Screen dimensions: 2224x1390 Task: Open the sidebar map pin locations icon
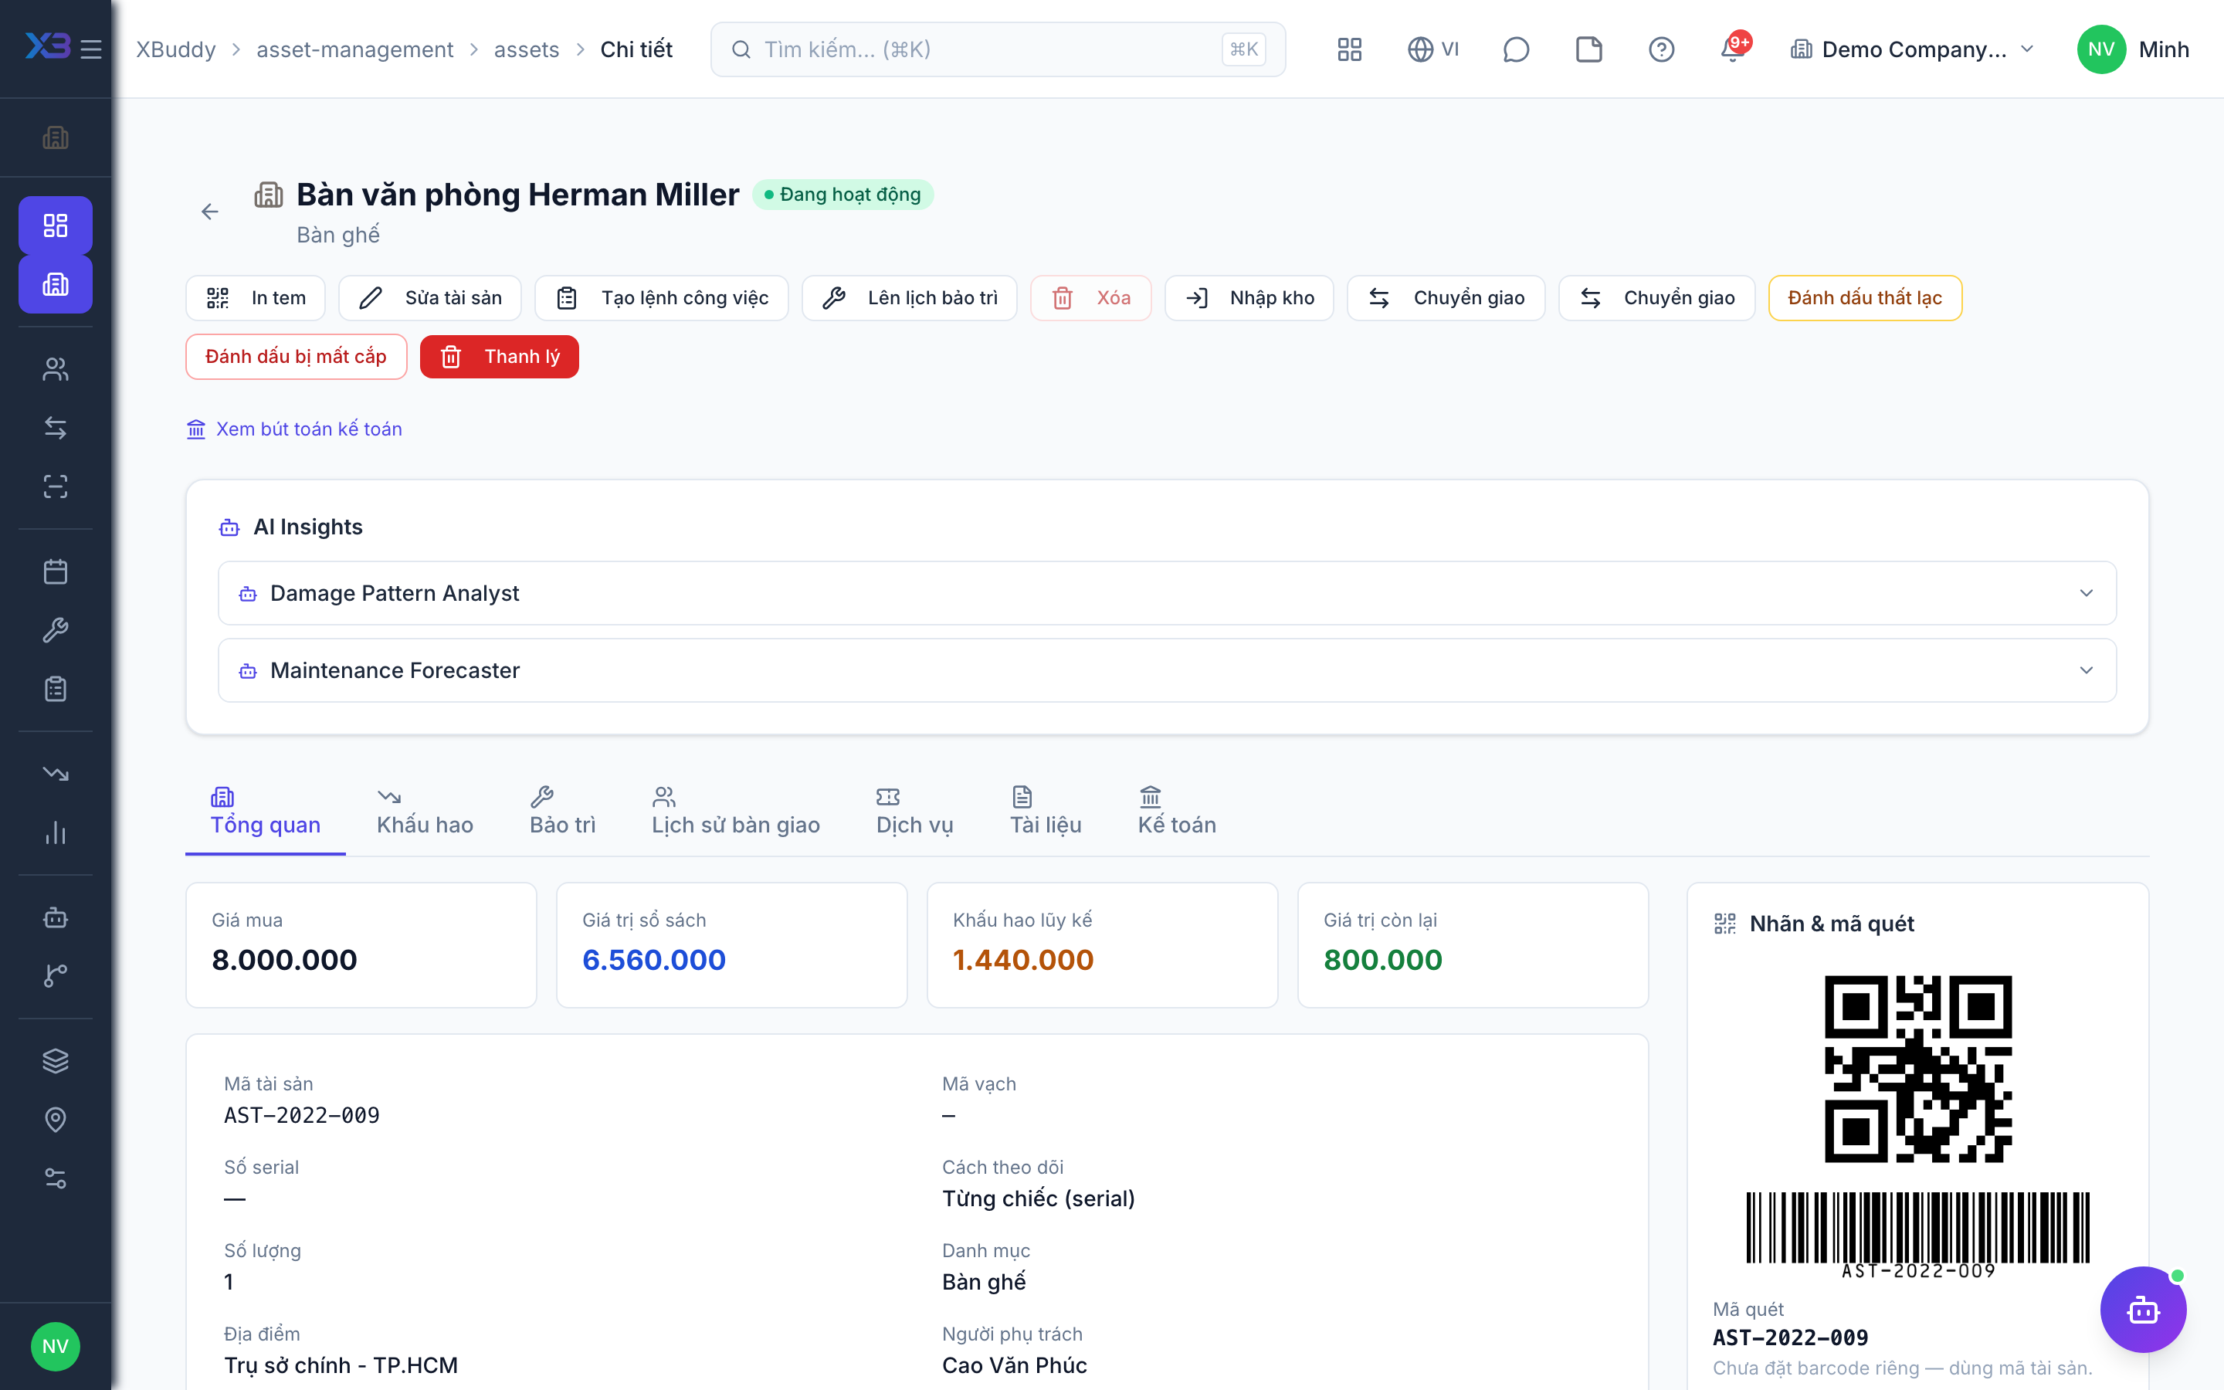55,1119
